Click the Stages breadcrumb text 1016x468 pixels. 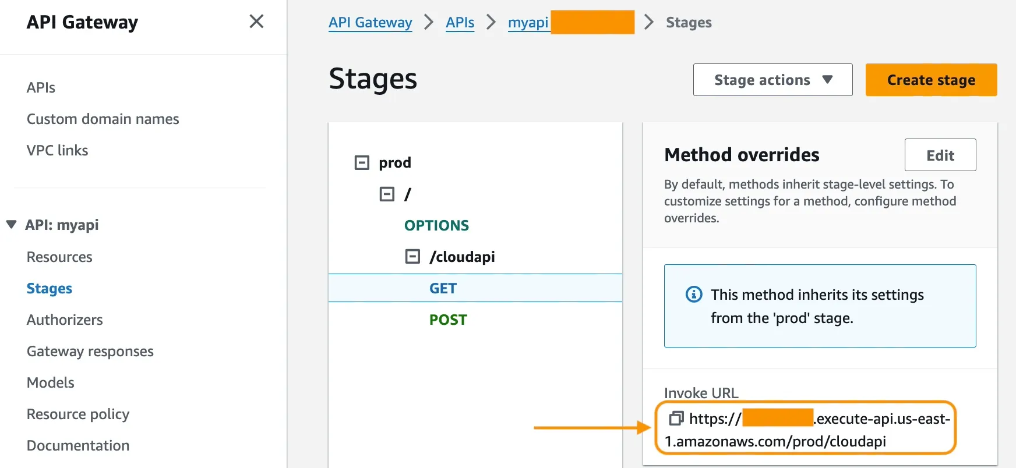pos(689,23)
